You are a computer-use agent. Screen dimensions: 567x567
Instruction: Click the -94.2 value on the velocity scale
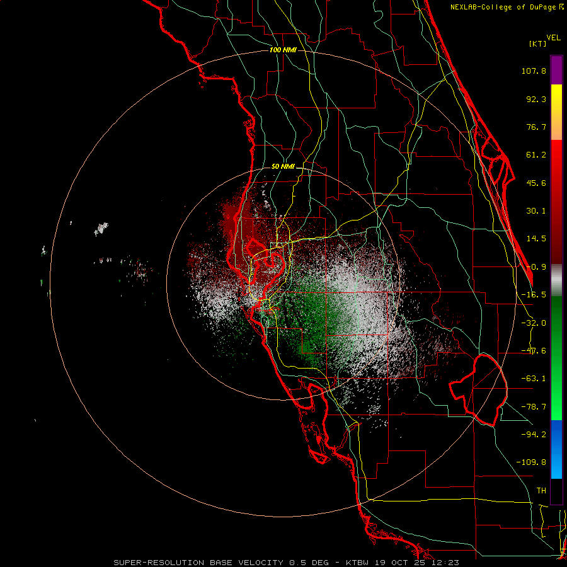(x=534, y=434)
